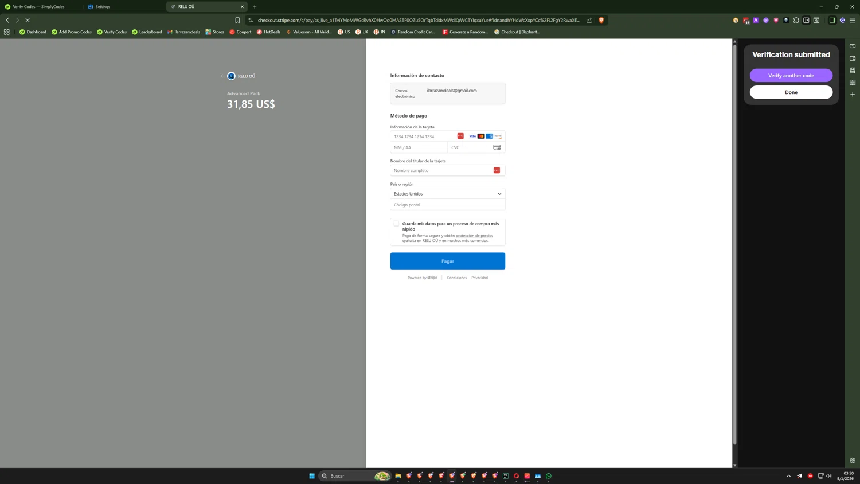860x484 pixels.
Task: Open the Extensions puzzle icon
Action: [x=796, y=20]
